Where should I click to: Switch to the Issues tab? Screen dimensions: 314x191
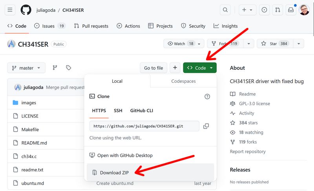50,26
